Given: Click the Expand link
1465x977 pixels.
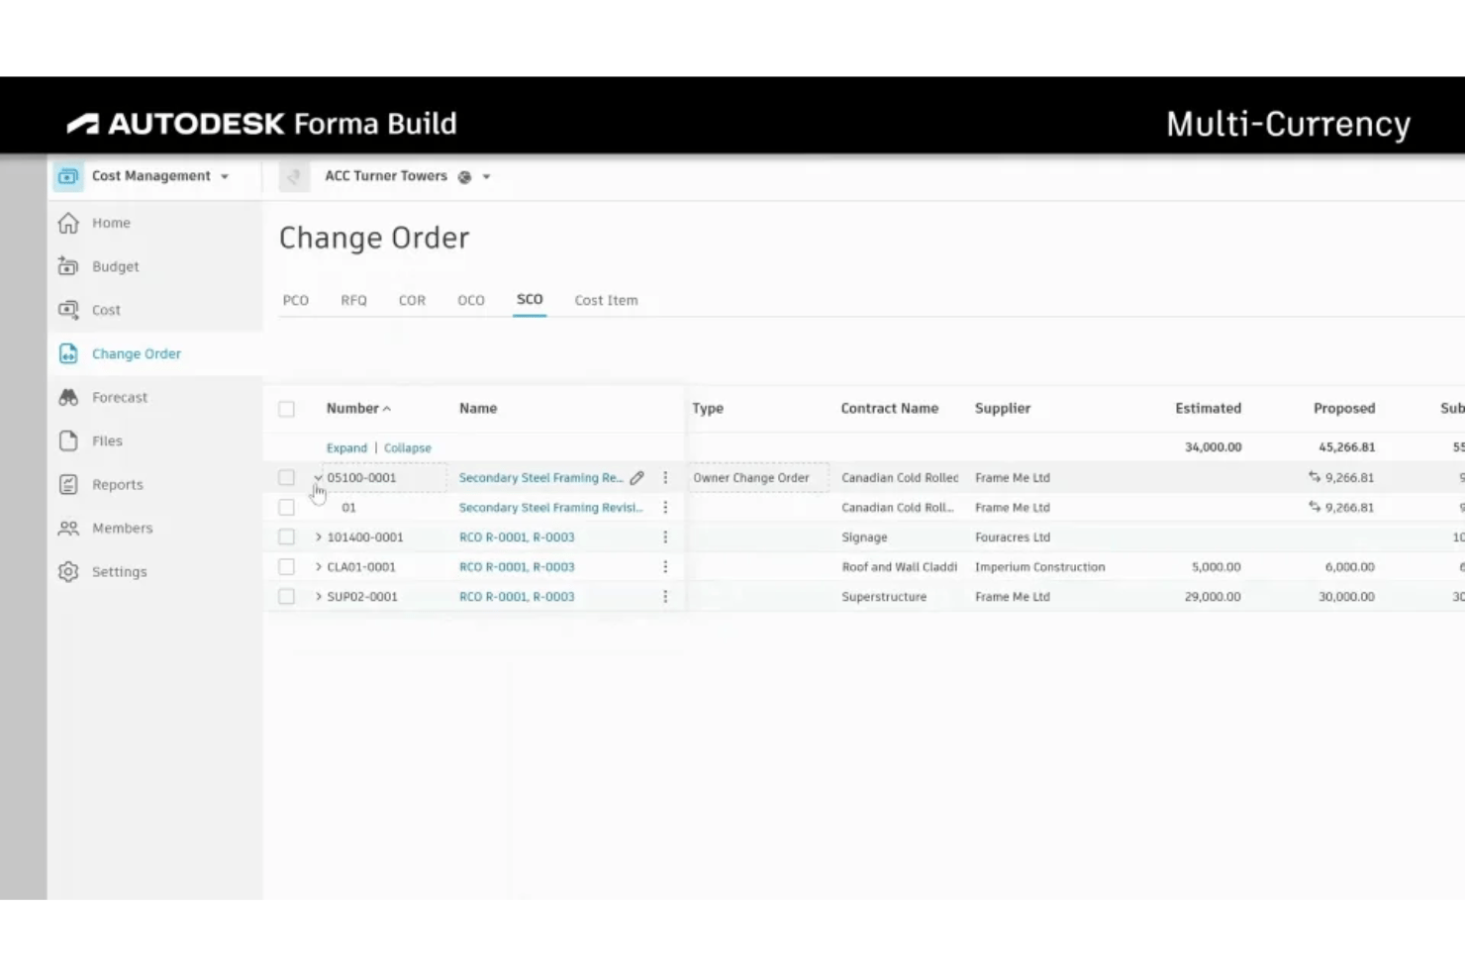Looking at the screenshot, I should click(346, 447).
